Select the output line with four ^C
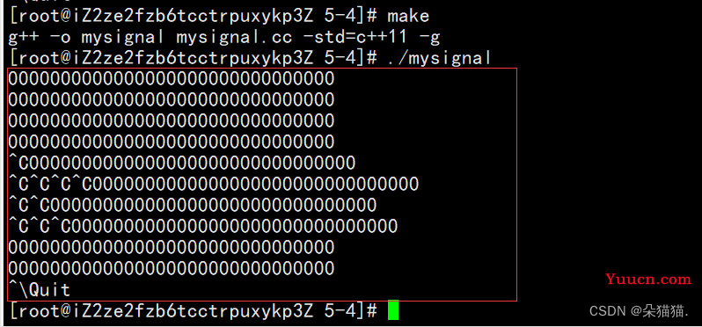The image size is (702, 327). click(x=214, y=184)
